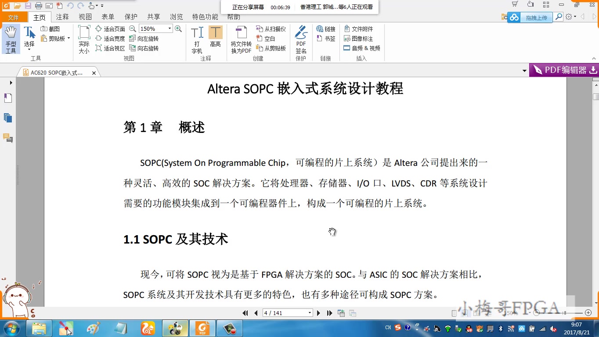Viewport: 599px width, 337px height.
Task: Open the Select tool (选择) dropdown
Action: coord(29,49)
